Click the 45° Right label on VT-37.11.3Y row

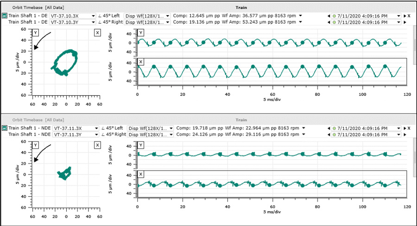pos(114,134)
